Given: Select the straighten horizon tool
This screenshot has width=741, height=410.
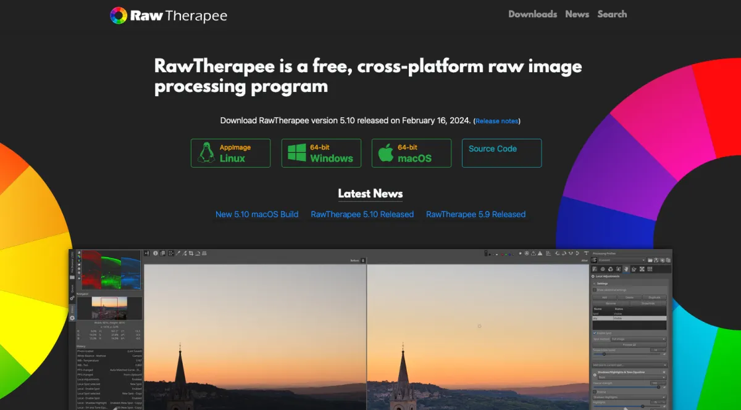Looking at the screenshot, I should [x=198, y=253].
